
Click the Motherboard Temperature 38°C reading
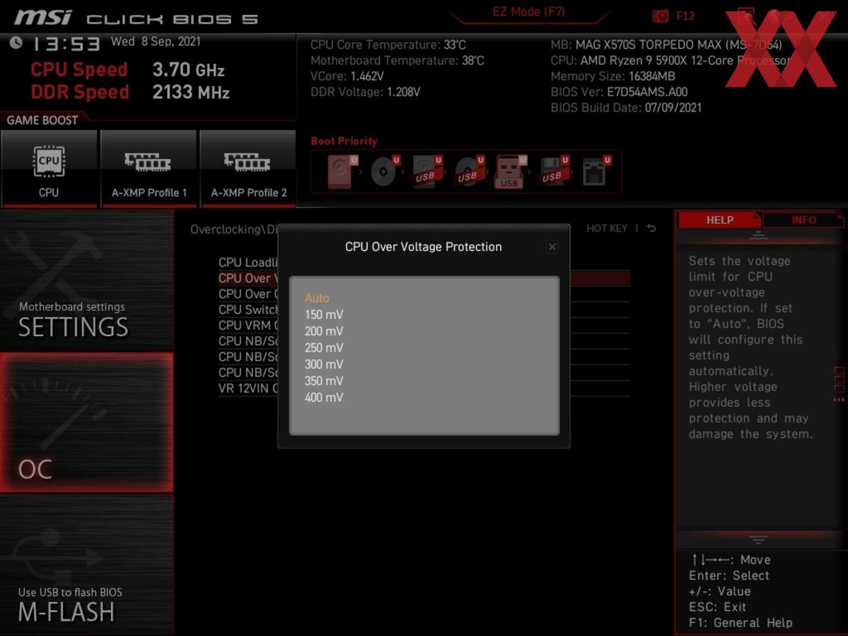pos(397,60)
